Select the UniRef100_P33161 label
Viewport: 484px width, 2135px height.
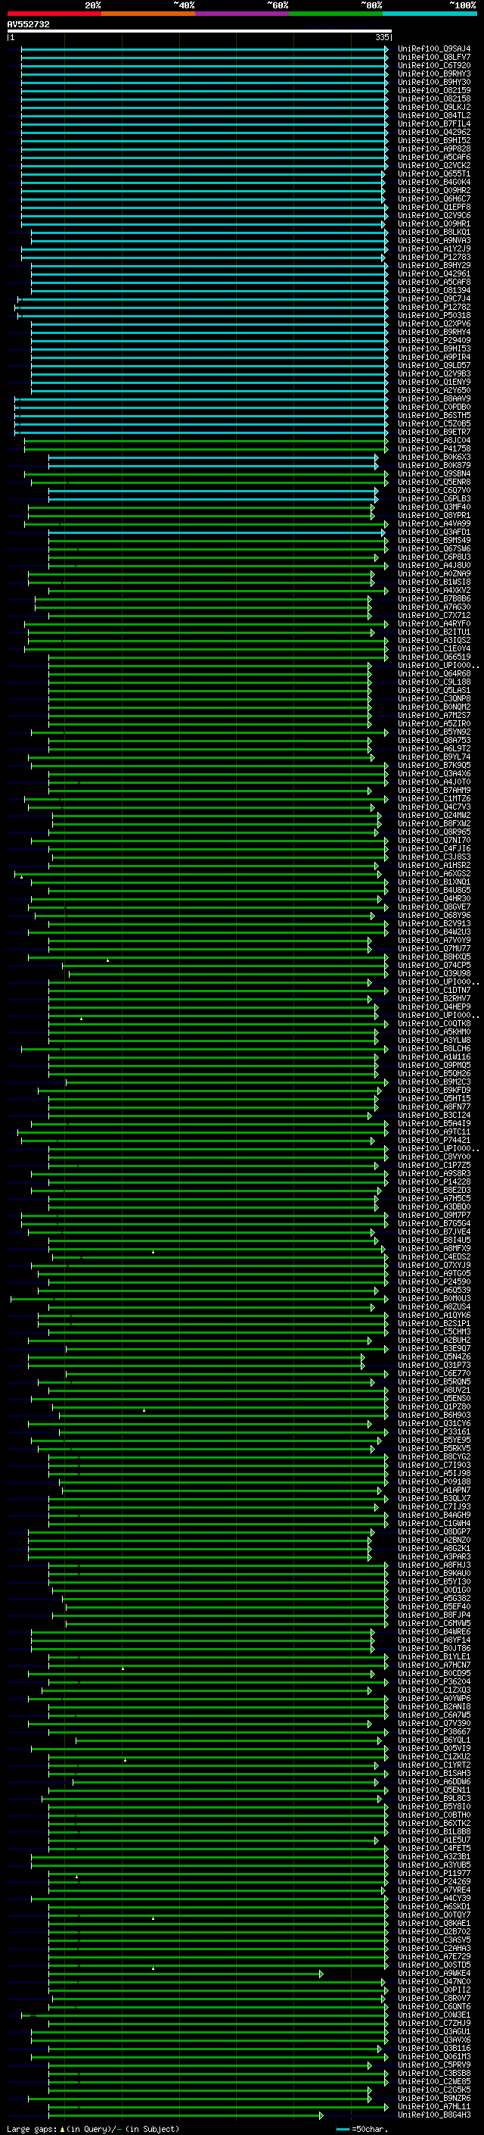(434, 1432)
